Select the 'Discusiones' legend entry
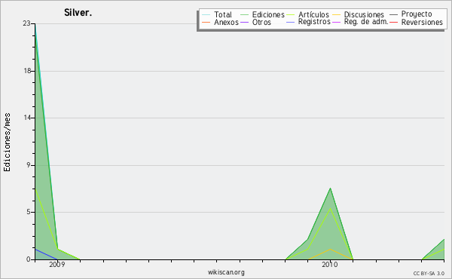 click(x=364, y=14)
